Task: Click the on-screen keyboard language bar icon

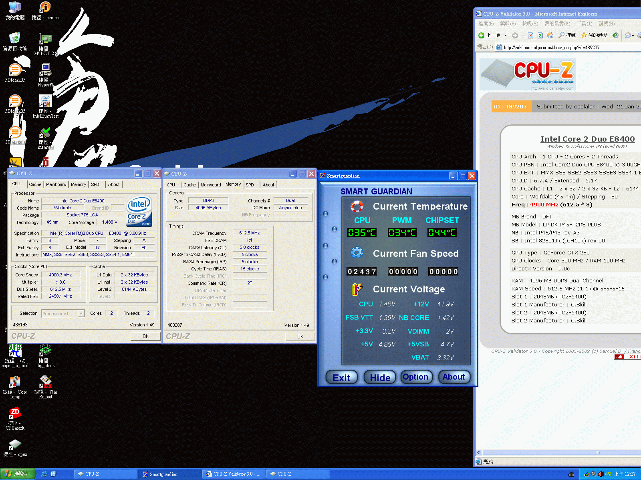Action: coord(571,474)
